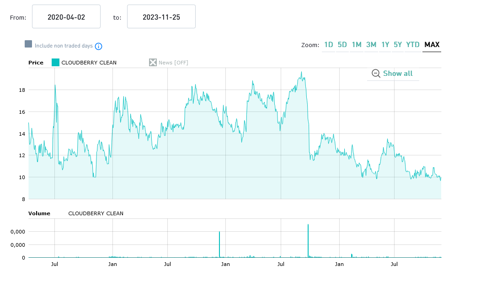Turn on the News [OFF] toggle label
The width and height of the screenshot is (491, 292).
[x=173, y=63]
